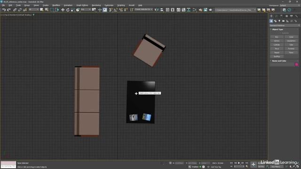Open the Curve Editor icon

point(183,10)
